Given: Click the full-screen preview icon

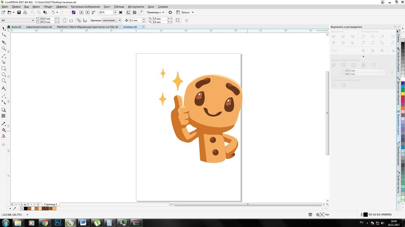Looking at the screenshot, I should click(121, 13).
